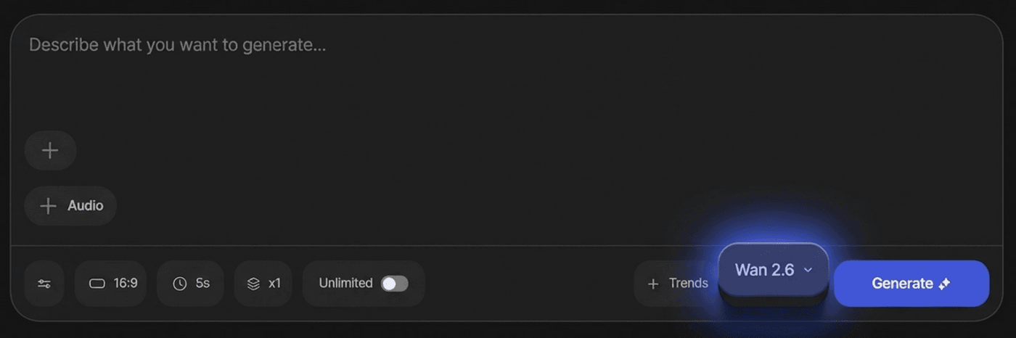Viewport: 1016px width, 338px height.
Task: Expand the chevron beside Wan 2.6
Action: click(808, 270)
